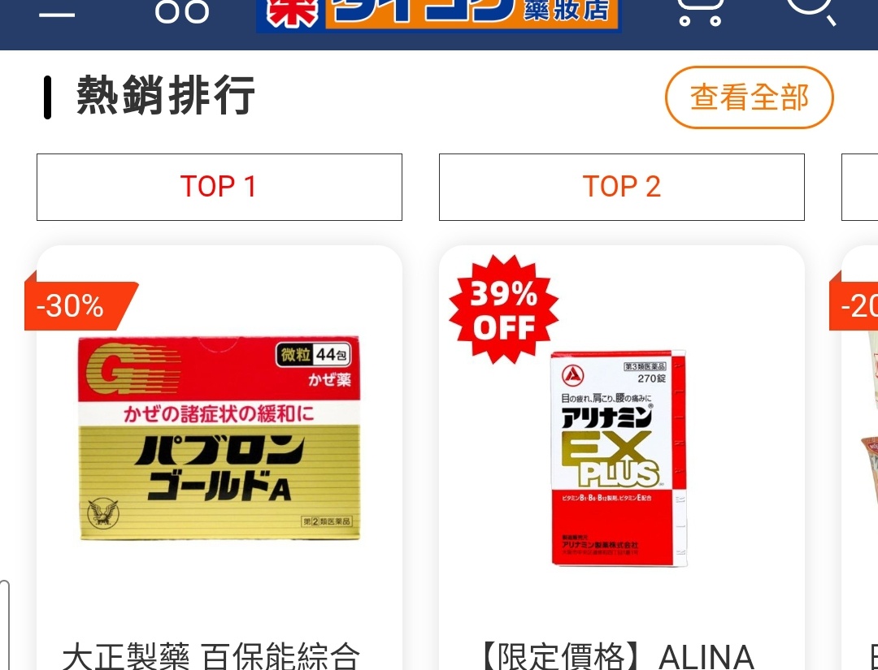This screenshot has width=878, height=670.
Task: Open the hamburger menu in header
Action: pyautogui.click(x=57, y=14)
